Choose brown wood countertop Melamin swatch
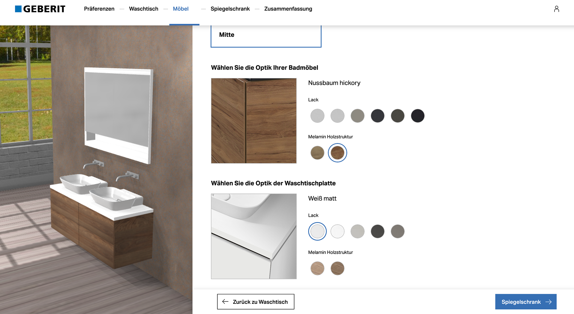Image resolution: width=574 pixels, height=314 pixels. point(337,268)
